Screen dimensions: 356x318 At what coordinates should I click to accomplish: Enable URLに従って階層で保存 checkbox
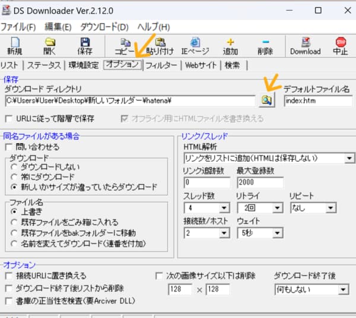(x=9, y=118)
